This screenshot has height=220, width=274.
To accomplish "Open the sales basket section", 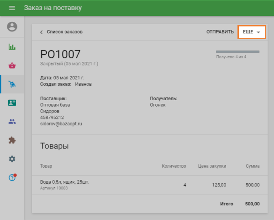I will tap(12, 65).
